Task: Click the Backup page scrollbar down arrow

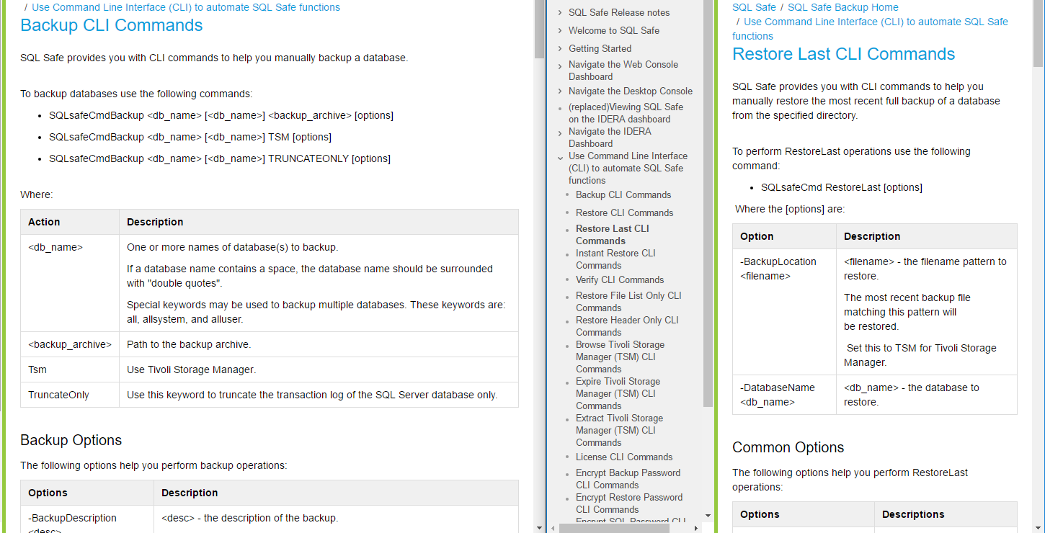Action: point(539,528)
